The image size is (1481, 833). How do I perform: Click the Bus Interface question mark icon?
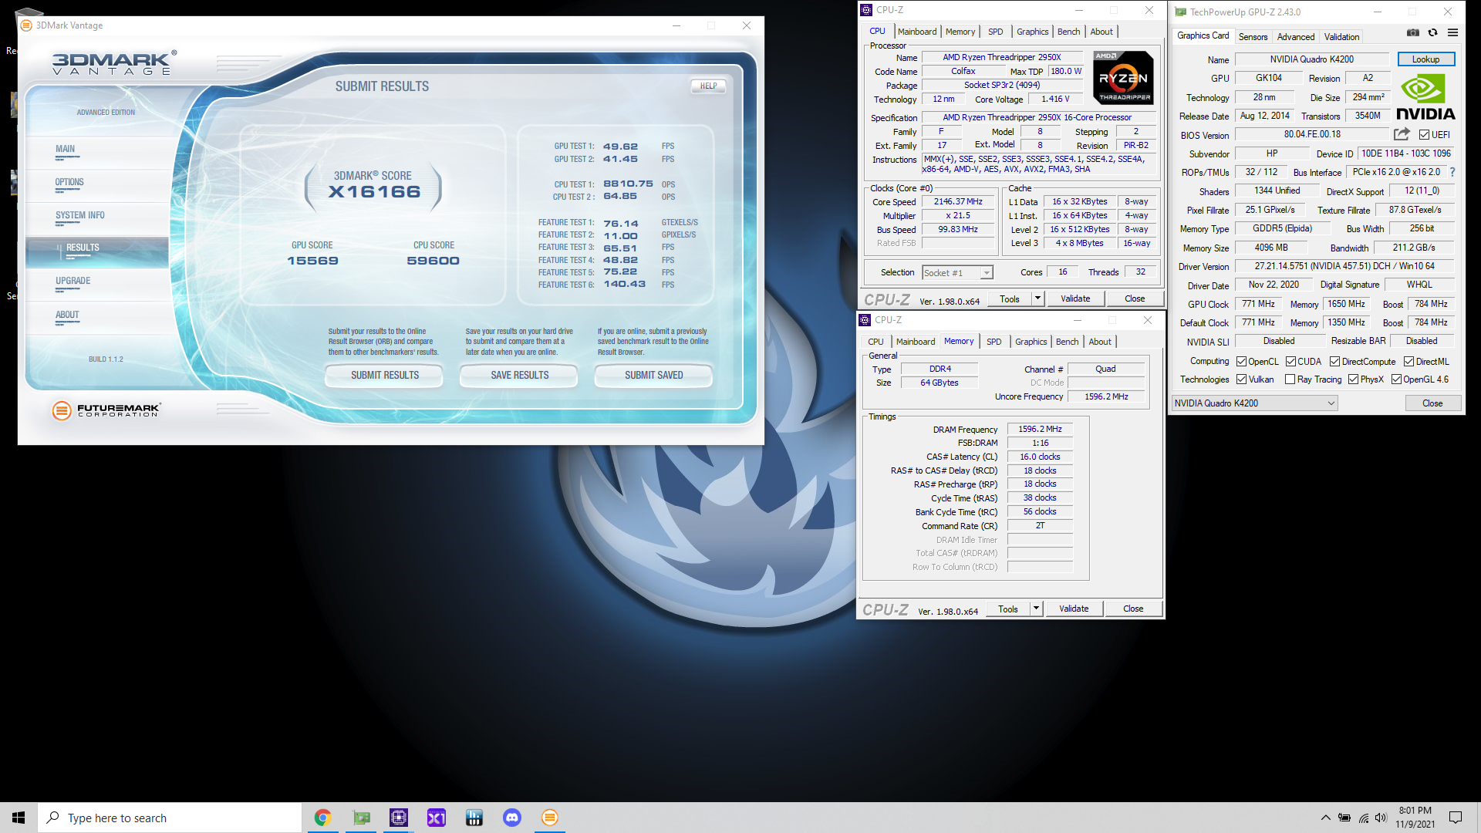coord(1452,172)
